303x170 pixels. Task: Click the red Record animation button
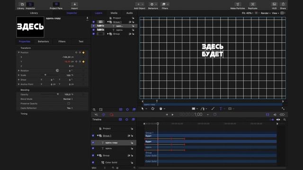[112, 115]
